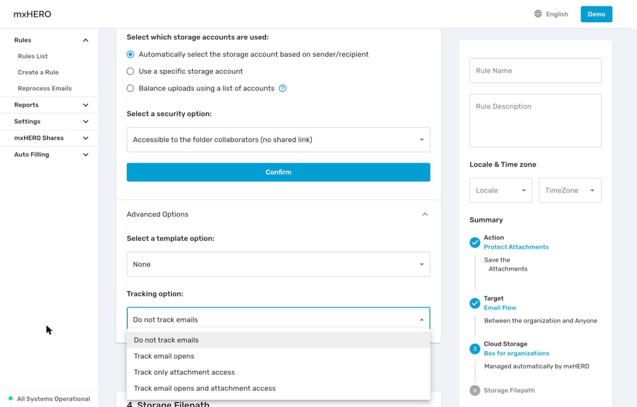Open the security option dropdown

(279, 139)
